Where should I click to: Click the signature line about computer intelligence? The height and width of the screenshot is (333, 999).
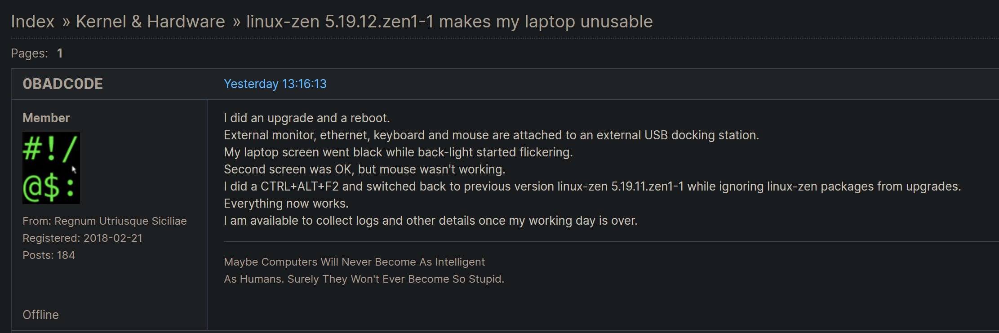pyautogui.click(x=354, y=262)
